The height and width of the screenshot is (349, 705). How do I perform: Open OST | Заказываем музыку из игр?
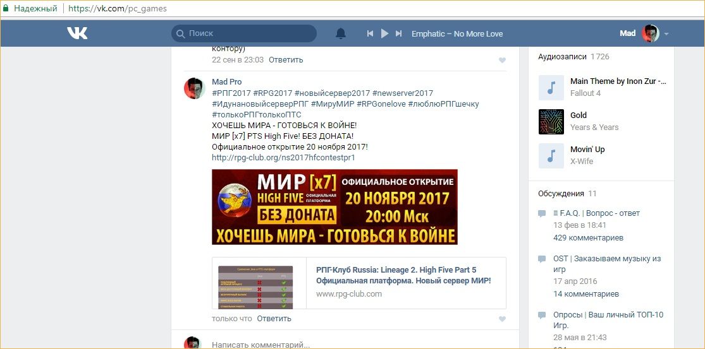(607, 264)
